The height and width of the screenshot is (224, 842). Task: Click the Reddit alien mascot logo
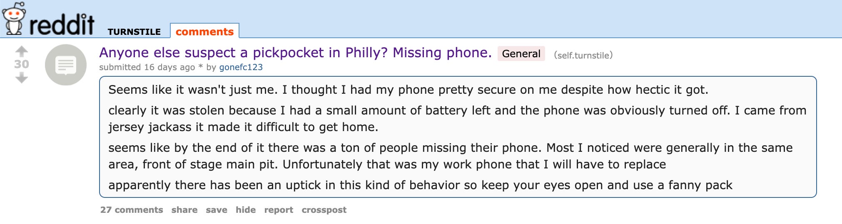13,19
